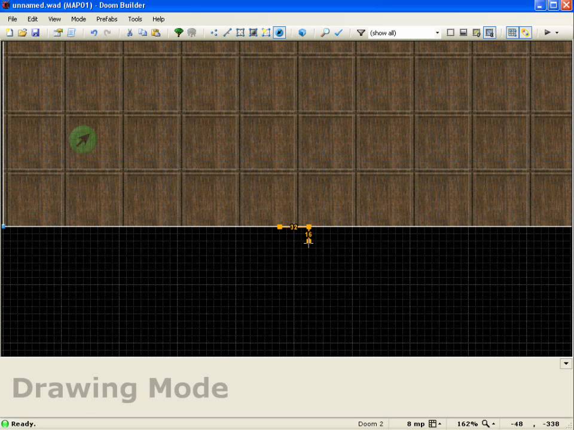Minimize the Doom Builder window

click(x=541, y=5)
